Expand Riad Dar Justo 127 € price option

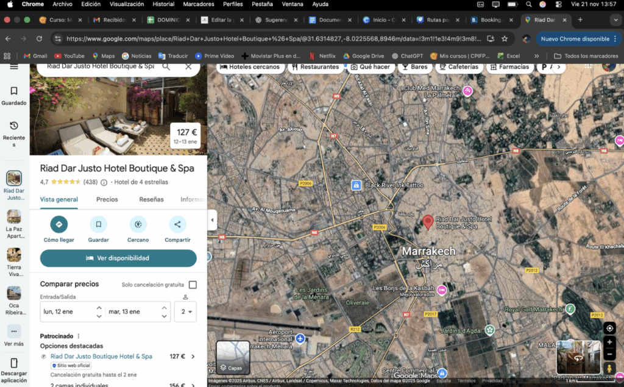pos(193,357)
